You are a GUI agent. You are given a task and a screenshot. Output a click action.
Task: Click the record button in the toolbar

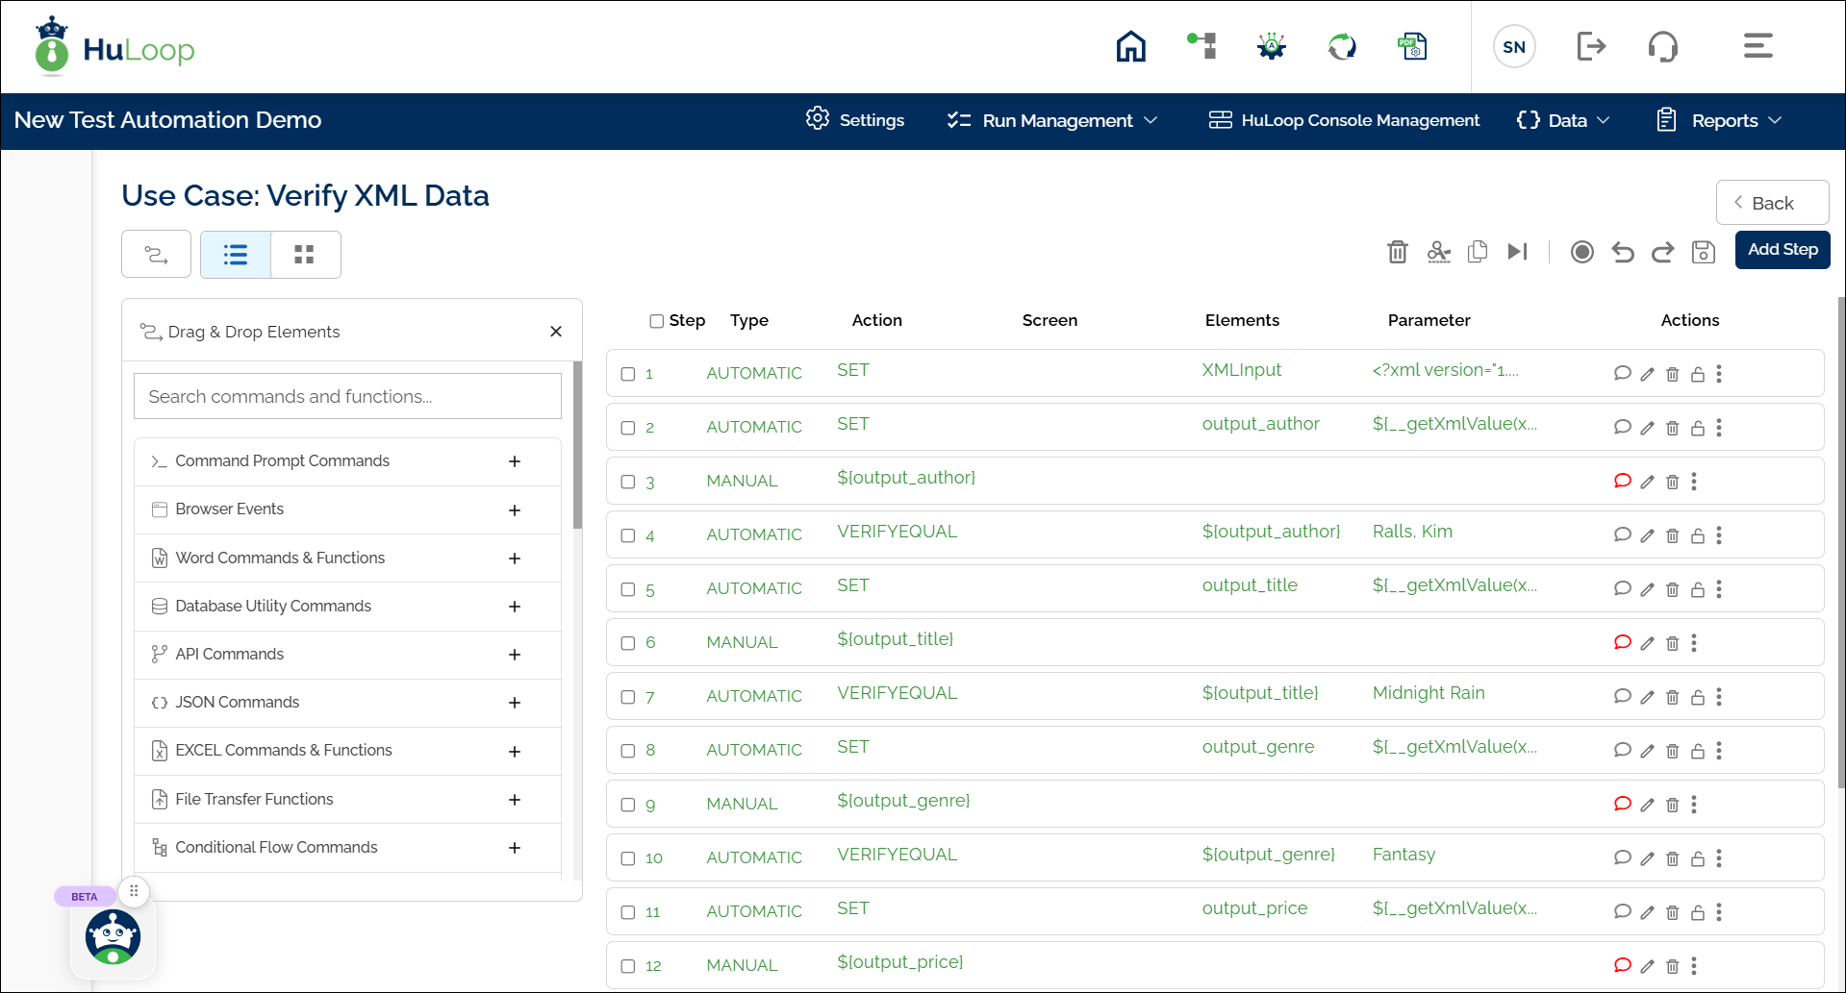(1581, 252)
